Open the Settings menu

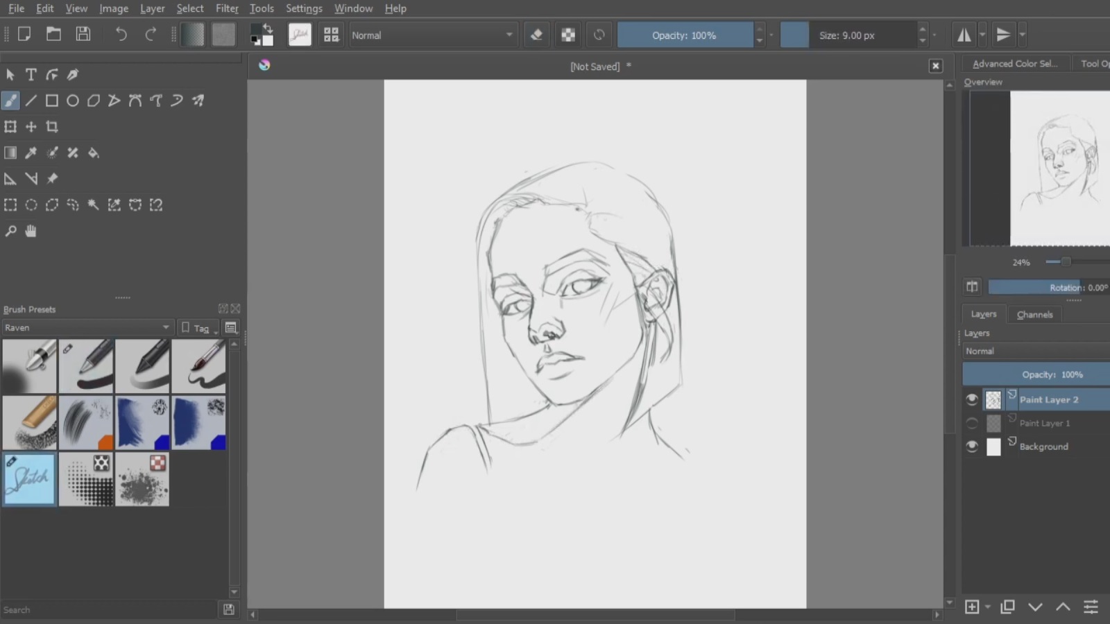304,8
